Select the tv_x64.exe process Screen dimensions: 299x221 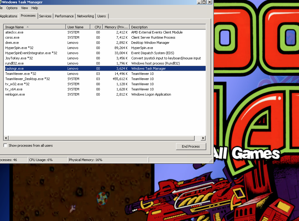[105, 89]
